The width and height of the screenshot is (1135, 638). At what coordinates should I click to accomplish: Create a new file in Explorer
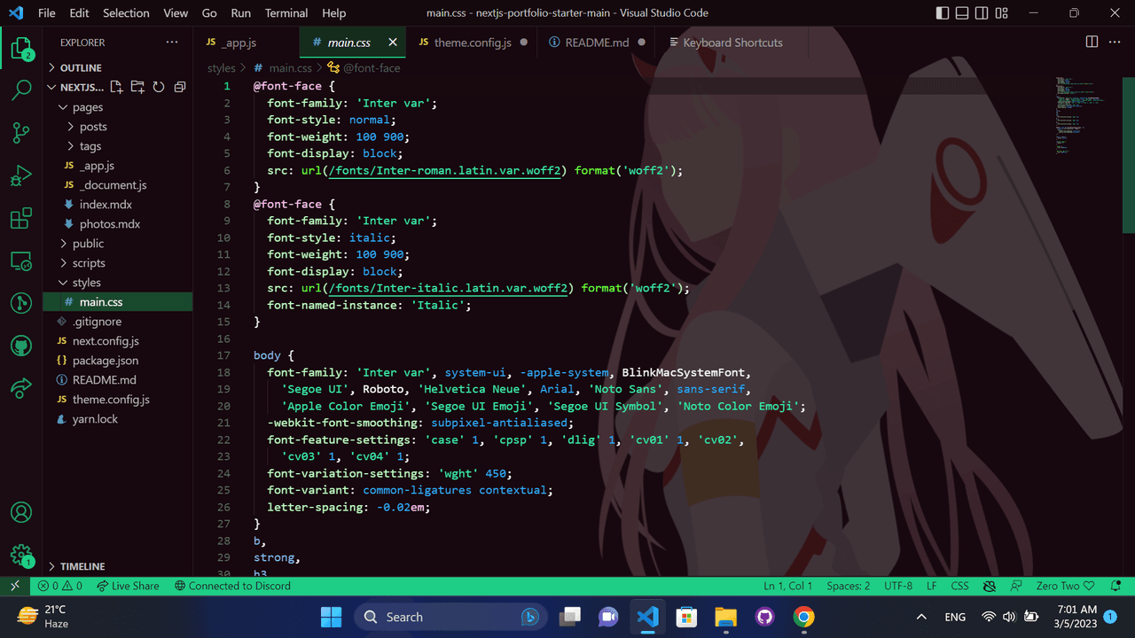(116, 87)
